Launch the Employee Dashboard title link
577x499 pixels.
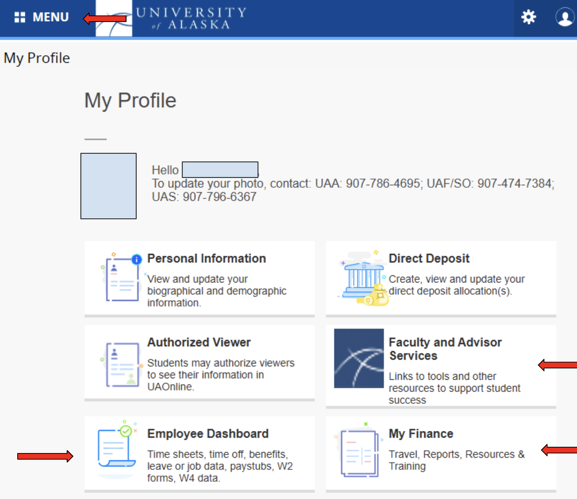(208, 434)
